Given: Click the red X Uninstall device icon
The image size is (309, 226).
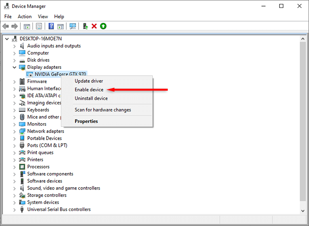Looking at the screenshot, I should (x=94, y=26).
